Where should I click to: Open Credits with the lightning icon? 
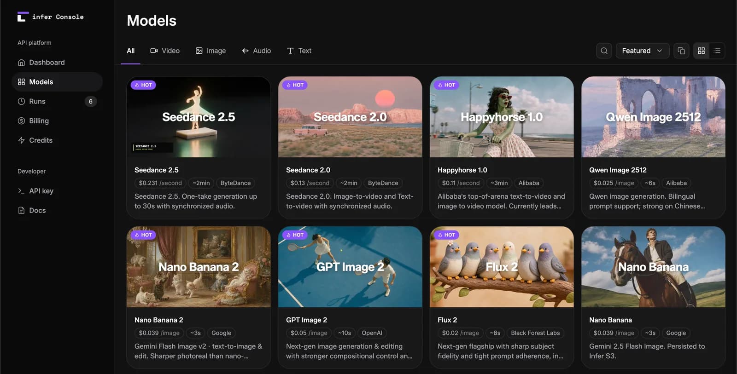57,140
